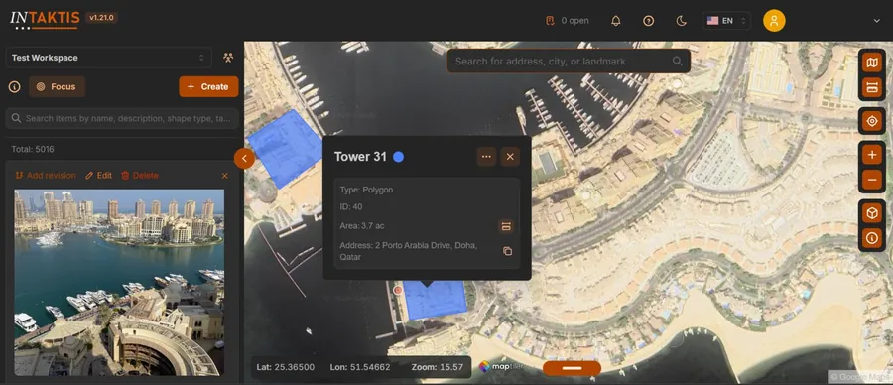Select the blue polygon below the popup
This screenshot has width=893, height=385.
pyautogui.click(x=436, y=300)
